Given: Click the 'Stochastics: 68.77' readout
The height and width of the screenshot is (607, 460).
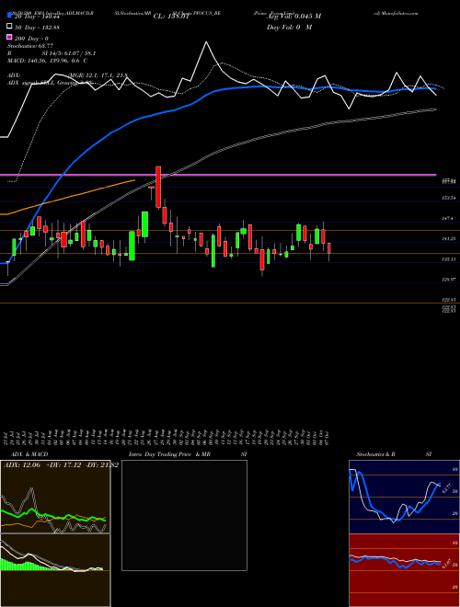Looking at the screenshot, I should [x=29, y=46].
